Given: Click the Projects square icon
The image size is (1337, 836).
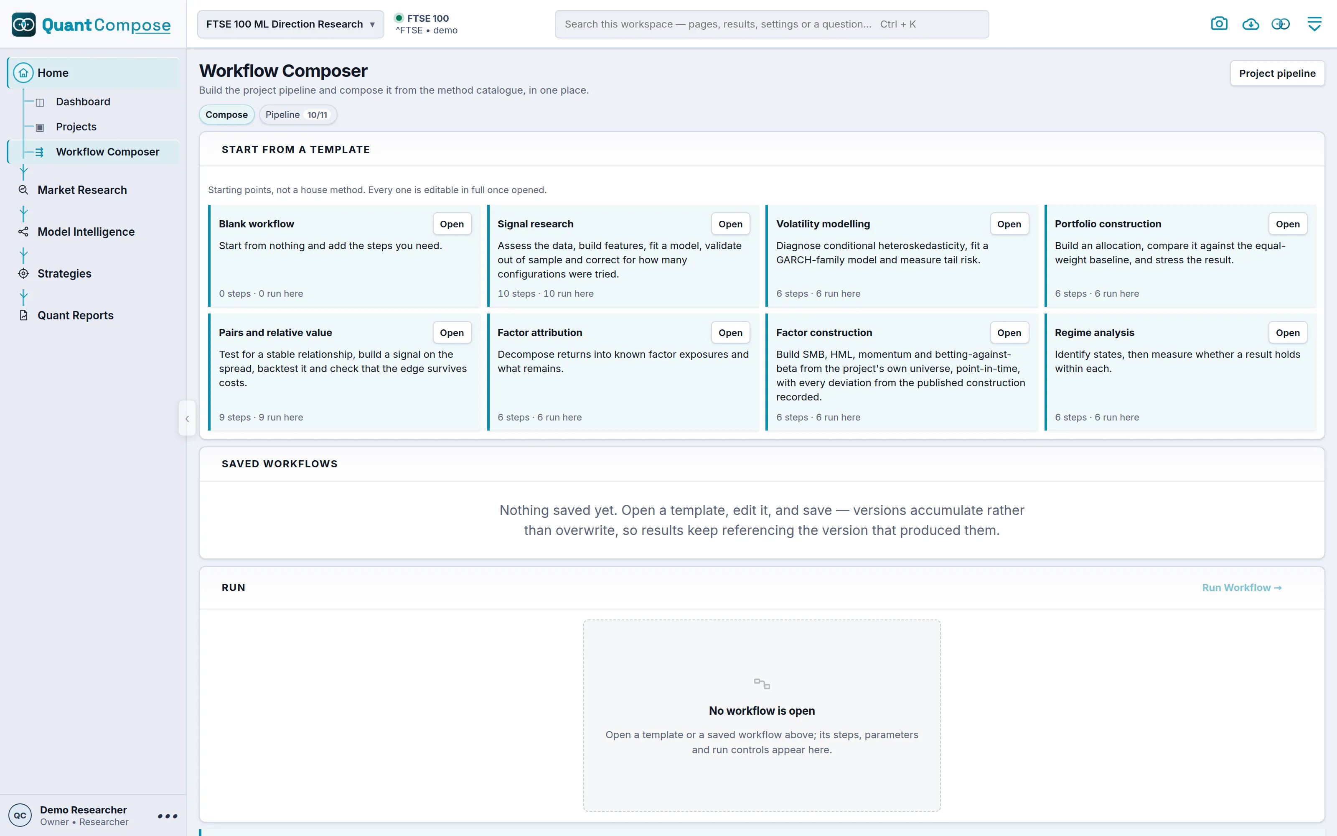Looking at the screenshot, I should click(x=40, y=127).
